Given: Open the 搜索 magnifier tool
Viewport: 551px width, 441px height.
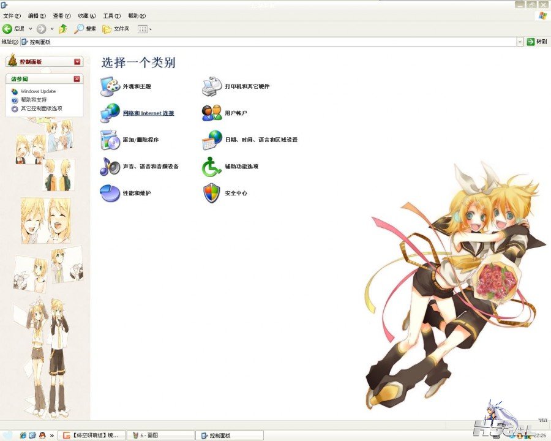Looking at the screenshot, I should [x=85, y=29].
